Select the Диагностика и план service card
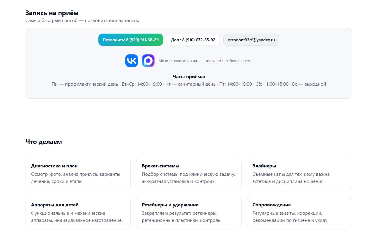Image resolution: width=377 pixels, height=248 pixels. coord(78,173)
